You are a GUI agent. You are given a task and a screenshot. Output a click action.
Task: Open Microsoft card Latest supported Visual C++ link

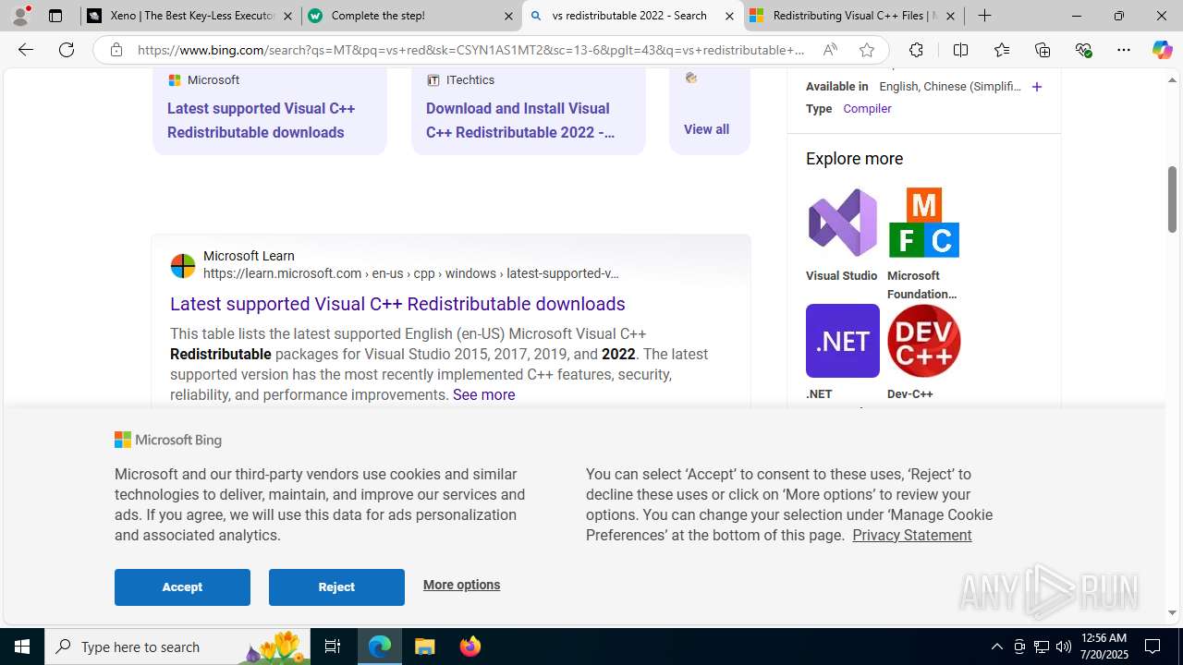[261, 120]
